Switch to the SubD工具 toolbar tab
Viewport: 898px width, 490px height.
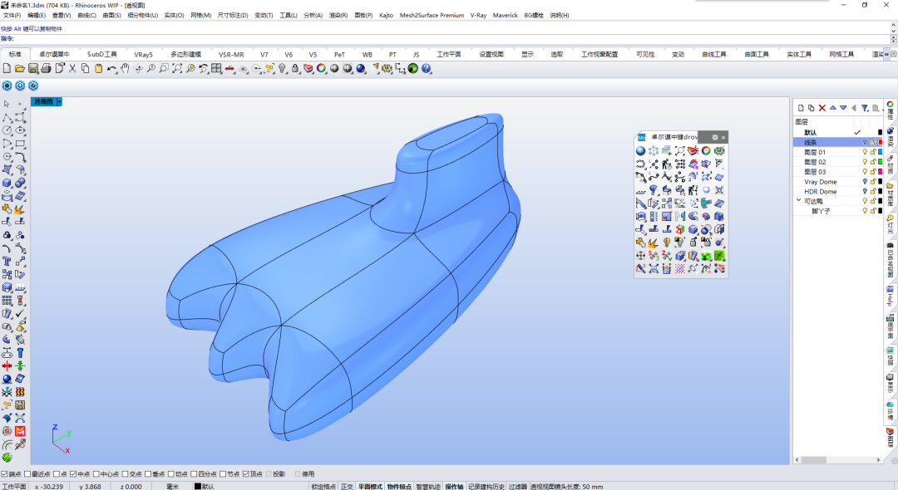[102, 54]
